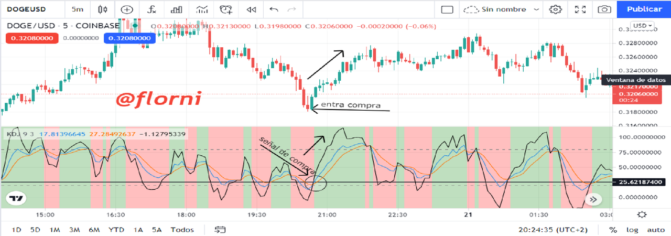Toggle log scale mode
This screenshot has height=236, width=671.
[x=632, y=230]
